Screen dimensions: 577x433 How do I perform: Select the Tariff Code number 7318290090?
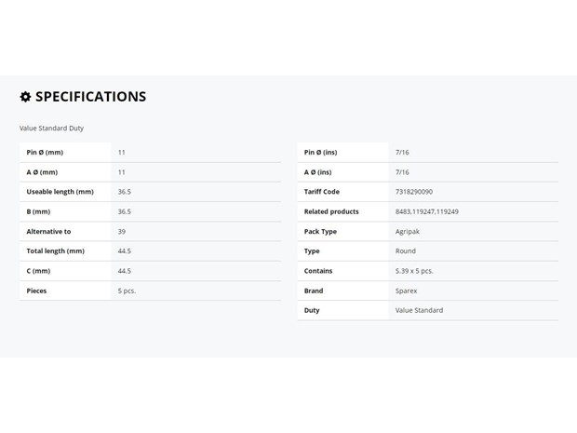coord(414,192)
